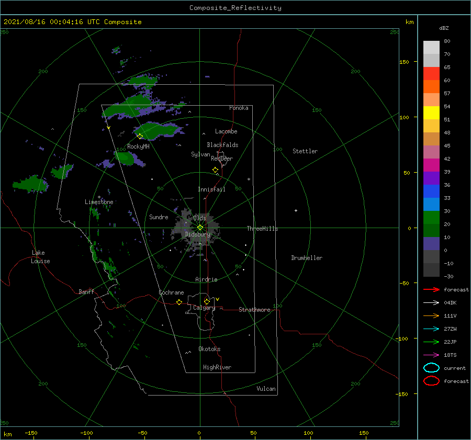
Task: Click the Sundre city label
Action: [x=159, y=217]
